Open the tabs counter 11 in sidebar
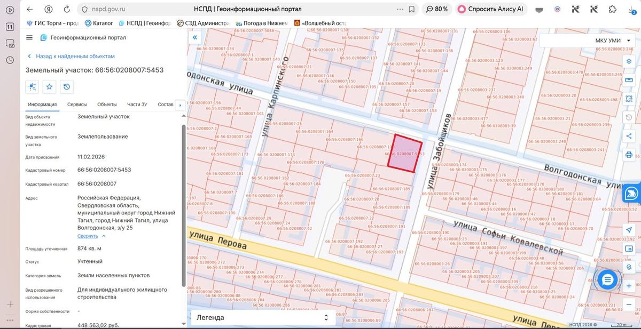The width and height of the screenshot is (641, 329). pos(10,27)
